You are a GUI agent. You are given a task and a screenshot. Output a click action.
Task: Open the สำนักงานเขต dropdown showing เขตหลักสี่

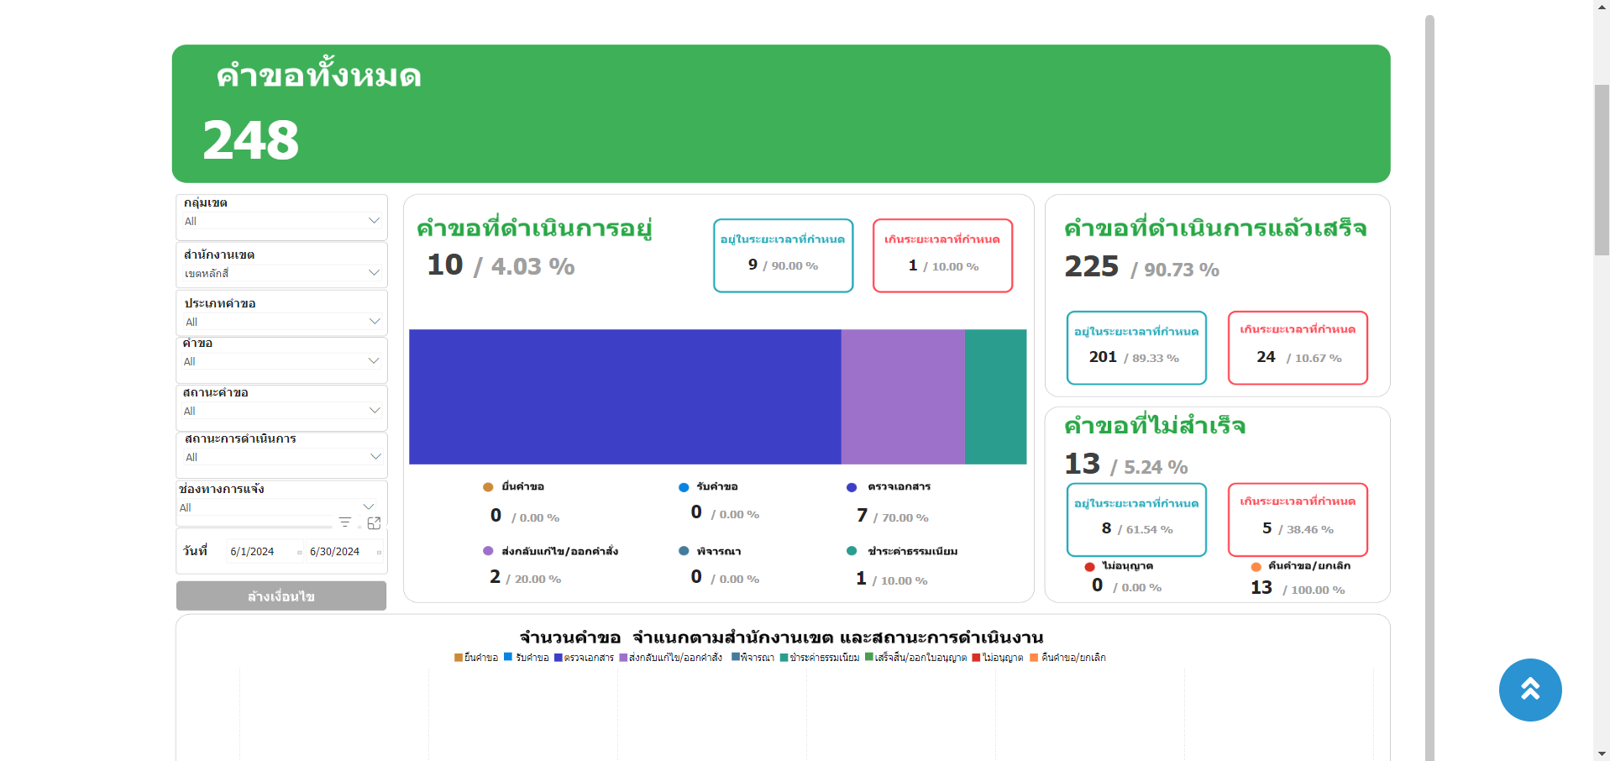(374, 273)
